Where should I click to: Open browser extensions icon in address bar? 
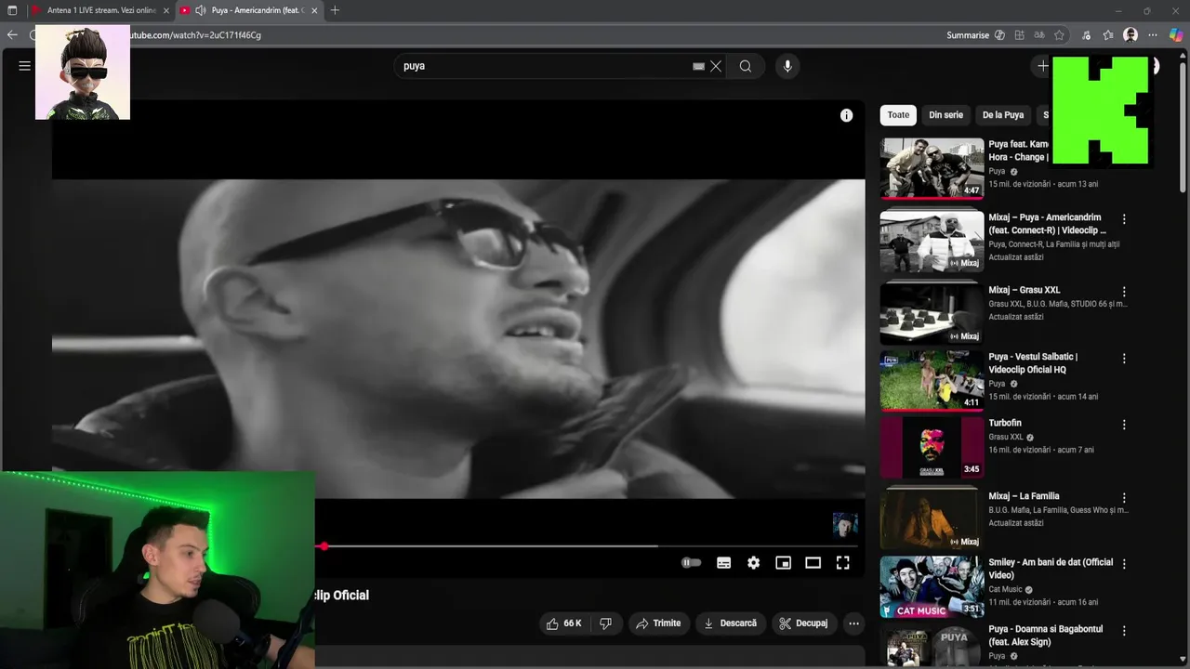click(x=1020, y=35)
